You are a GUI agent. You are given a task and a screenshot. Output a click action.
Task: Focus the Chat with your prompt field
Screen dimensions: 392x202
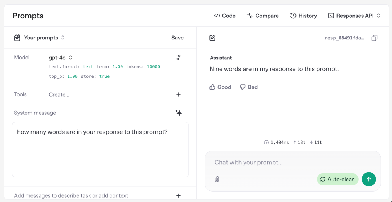[293, 163]
